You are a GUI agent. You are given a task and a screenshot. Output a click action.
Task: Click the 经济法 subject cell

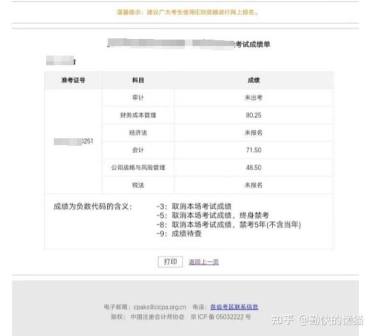click(x=138, y=133)
